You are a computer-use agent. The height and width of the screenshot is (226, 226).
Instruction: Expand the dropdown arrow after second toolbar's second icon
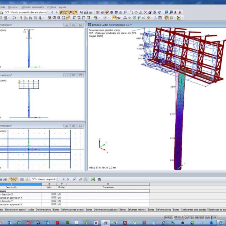pos(9,18)
